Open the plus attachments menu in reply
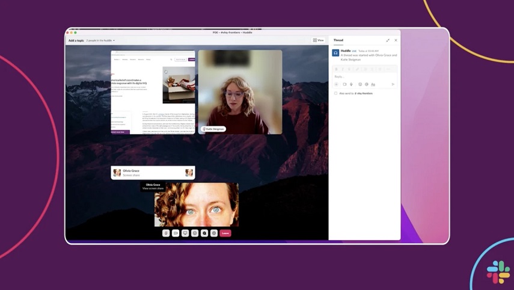Viewport: 514px width, 290px height. 336,84
